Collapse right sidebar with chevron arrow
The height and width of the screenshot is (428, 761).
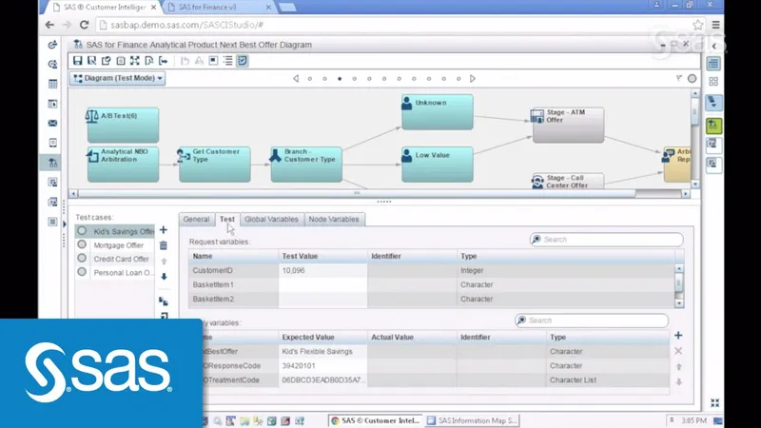(714, 46)
